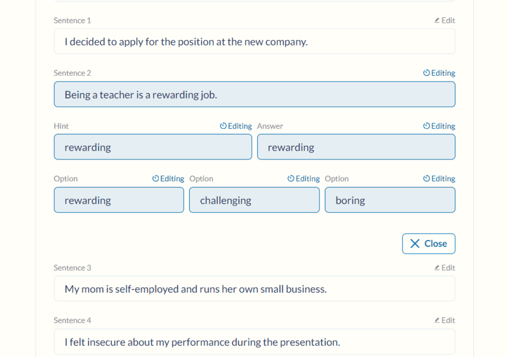Click the Edit pencil icon for Sentence 4
Screen dimensions: 508x357
tap(437, 320)
